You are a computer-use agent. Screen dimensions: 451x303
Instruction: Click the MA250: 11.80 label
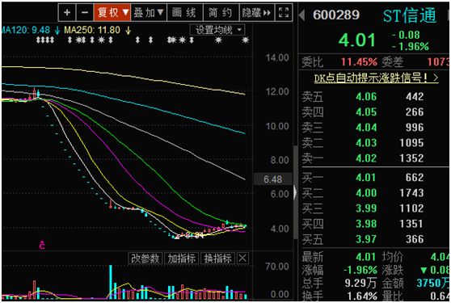pyautogui.click(x=92, y=30)
